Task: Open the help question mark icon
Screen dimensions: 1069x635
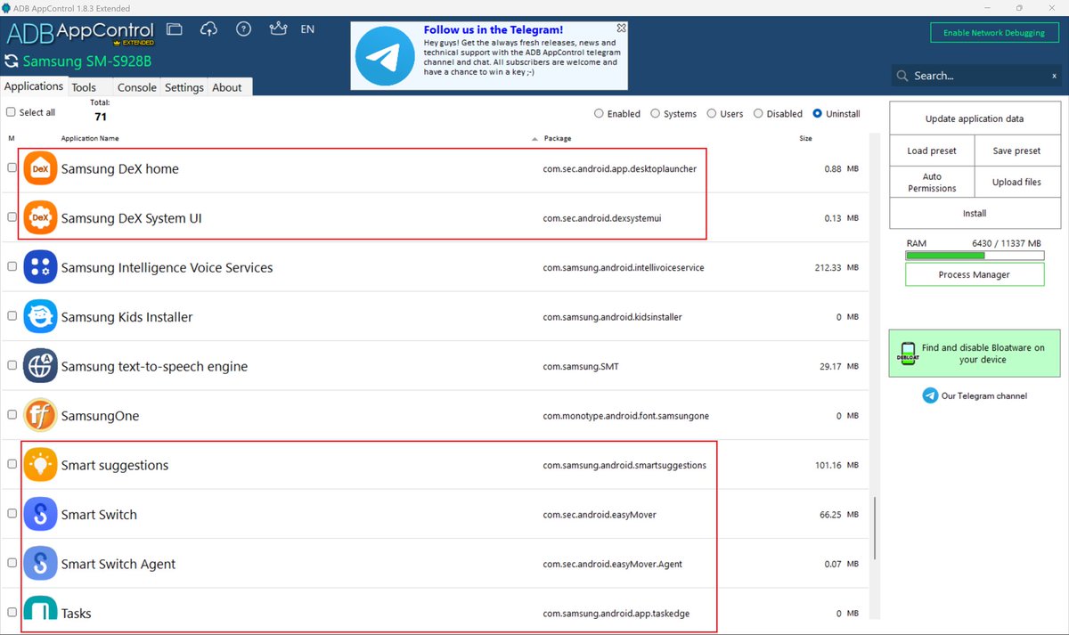Action: click(243, 29)
